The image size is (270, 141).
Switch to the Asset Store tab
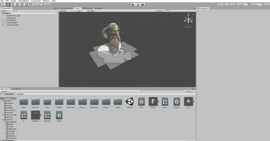66,8
